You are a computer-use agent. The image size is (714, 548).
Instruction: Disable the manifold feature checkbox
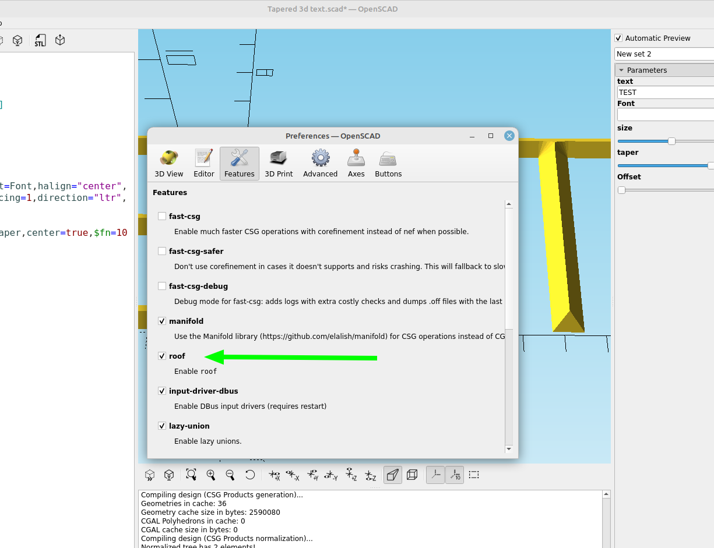[x=161, y=321]
